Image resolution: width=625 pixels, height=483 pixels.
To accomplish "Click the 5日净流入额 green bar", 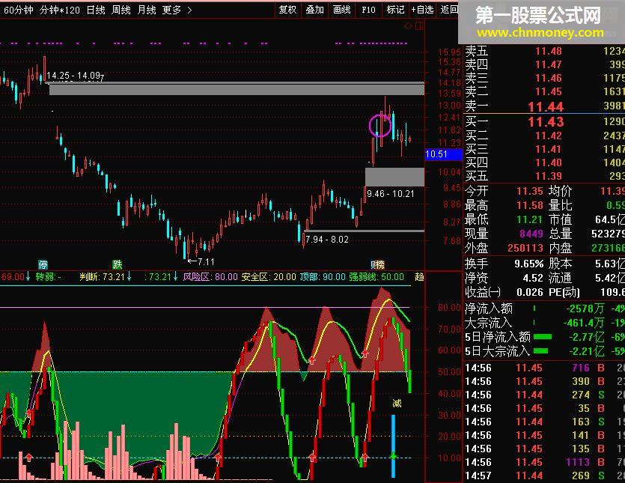I will point(543,337).
